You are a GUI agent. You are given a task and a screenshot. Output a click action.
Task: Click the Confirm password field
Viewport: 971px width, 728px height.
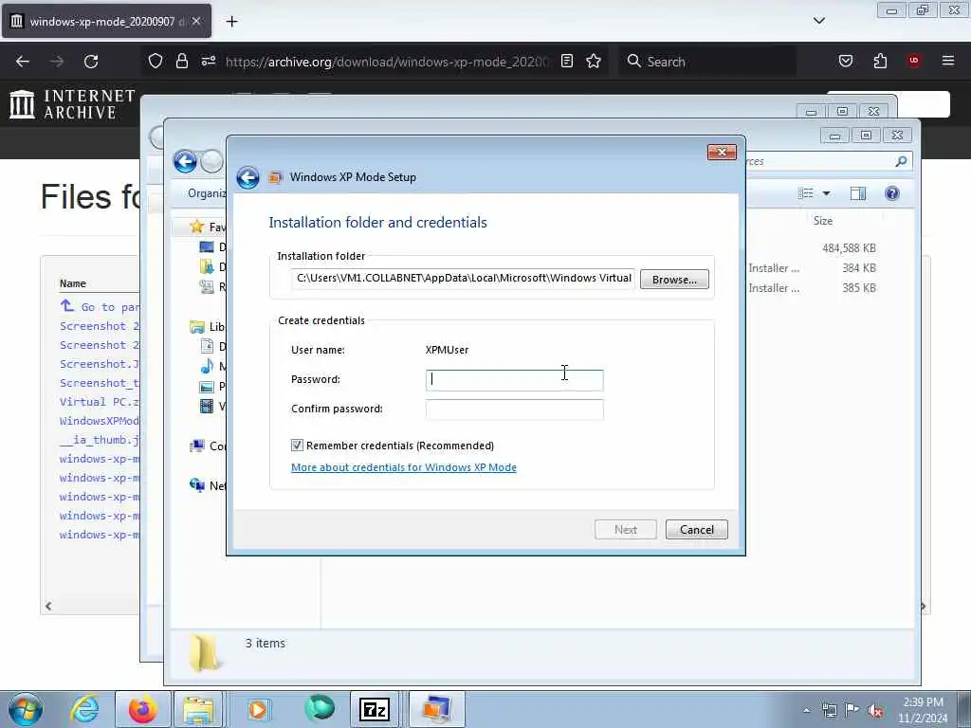pyautogui.click(x=514, y=409)
